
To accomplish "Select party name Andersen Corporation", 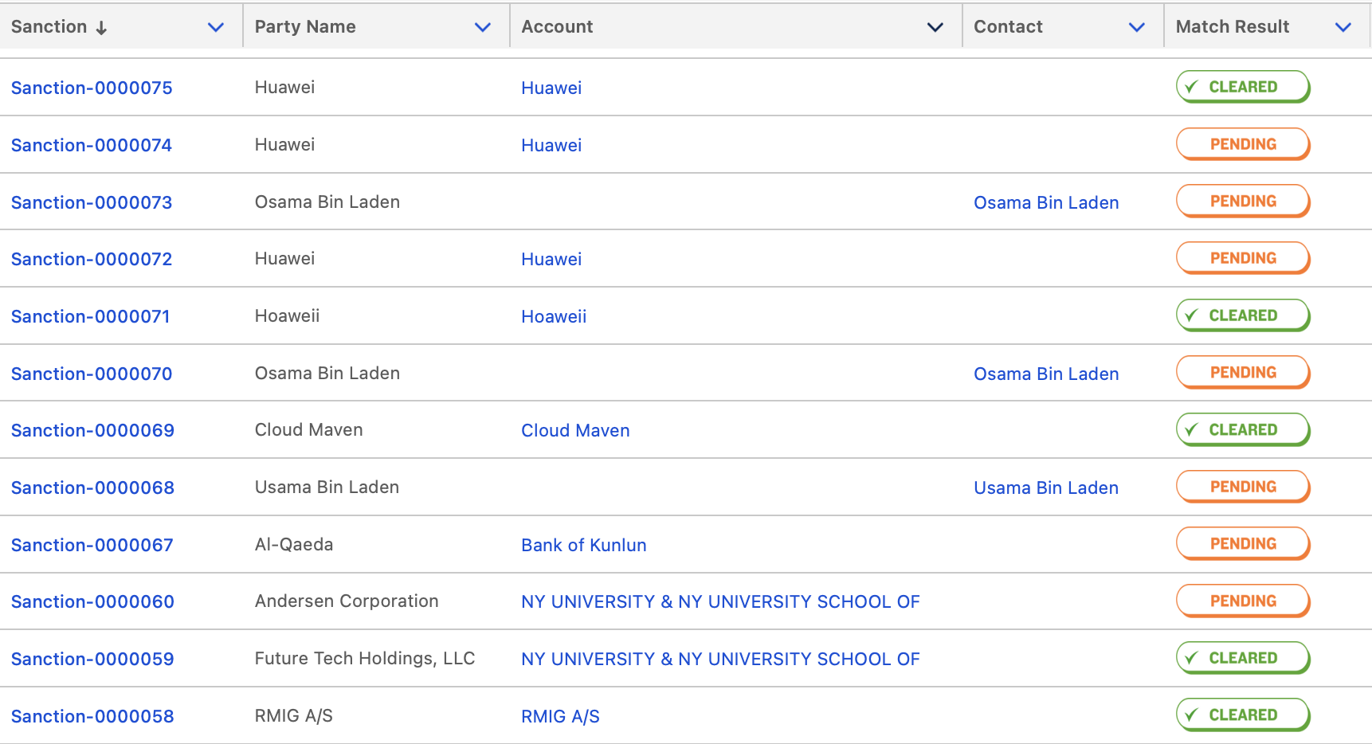I will (x=347, y=601).
